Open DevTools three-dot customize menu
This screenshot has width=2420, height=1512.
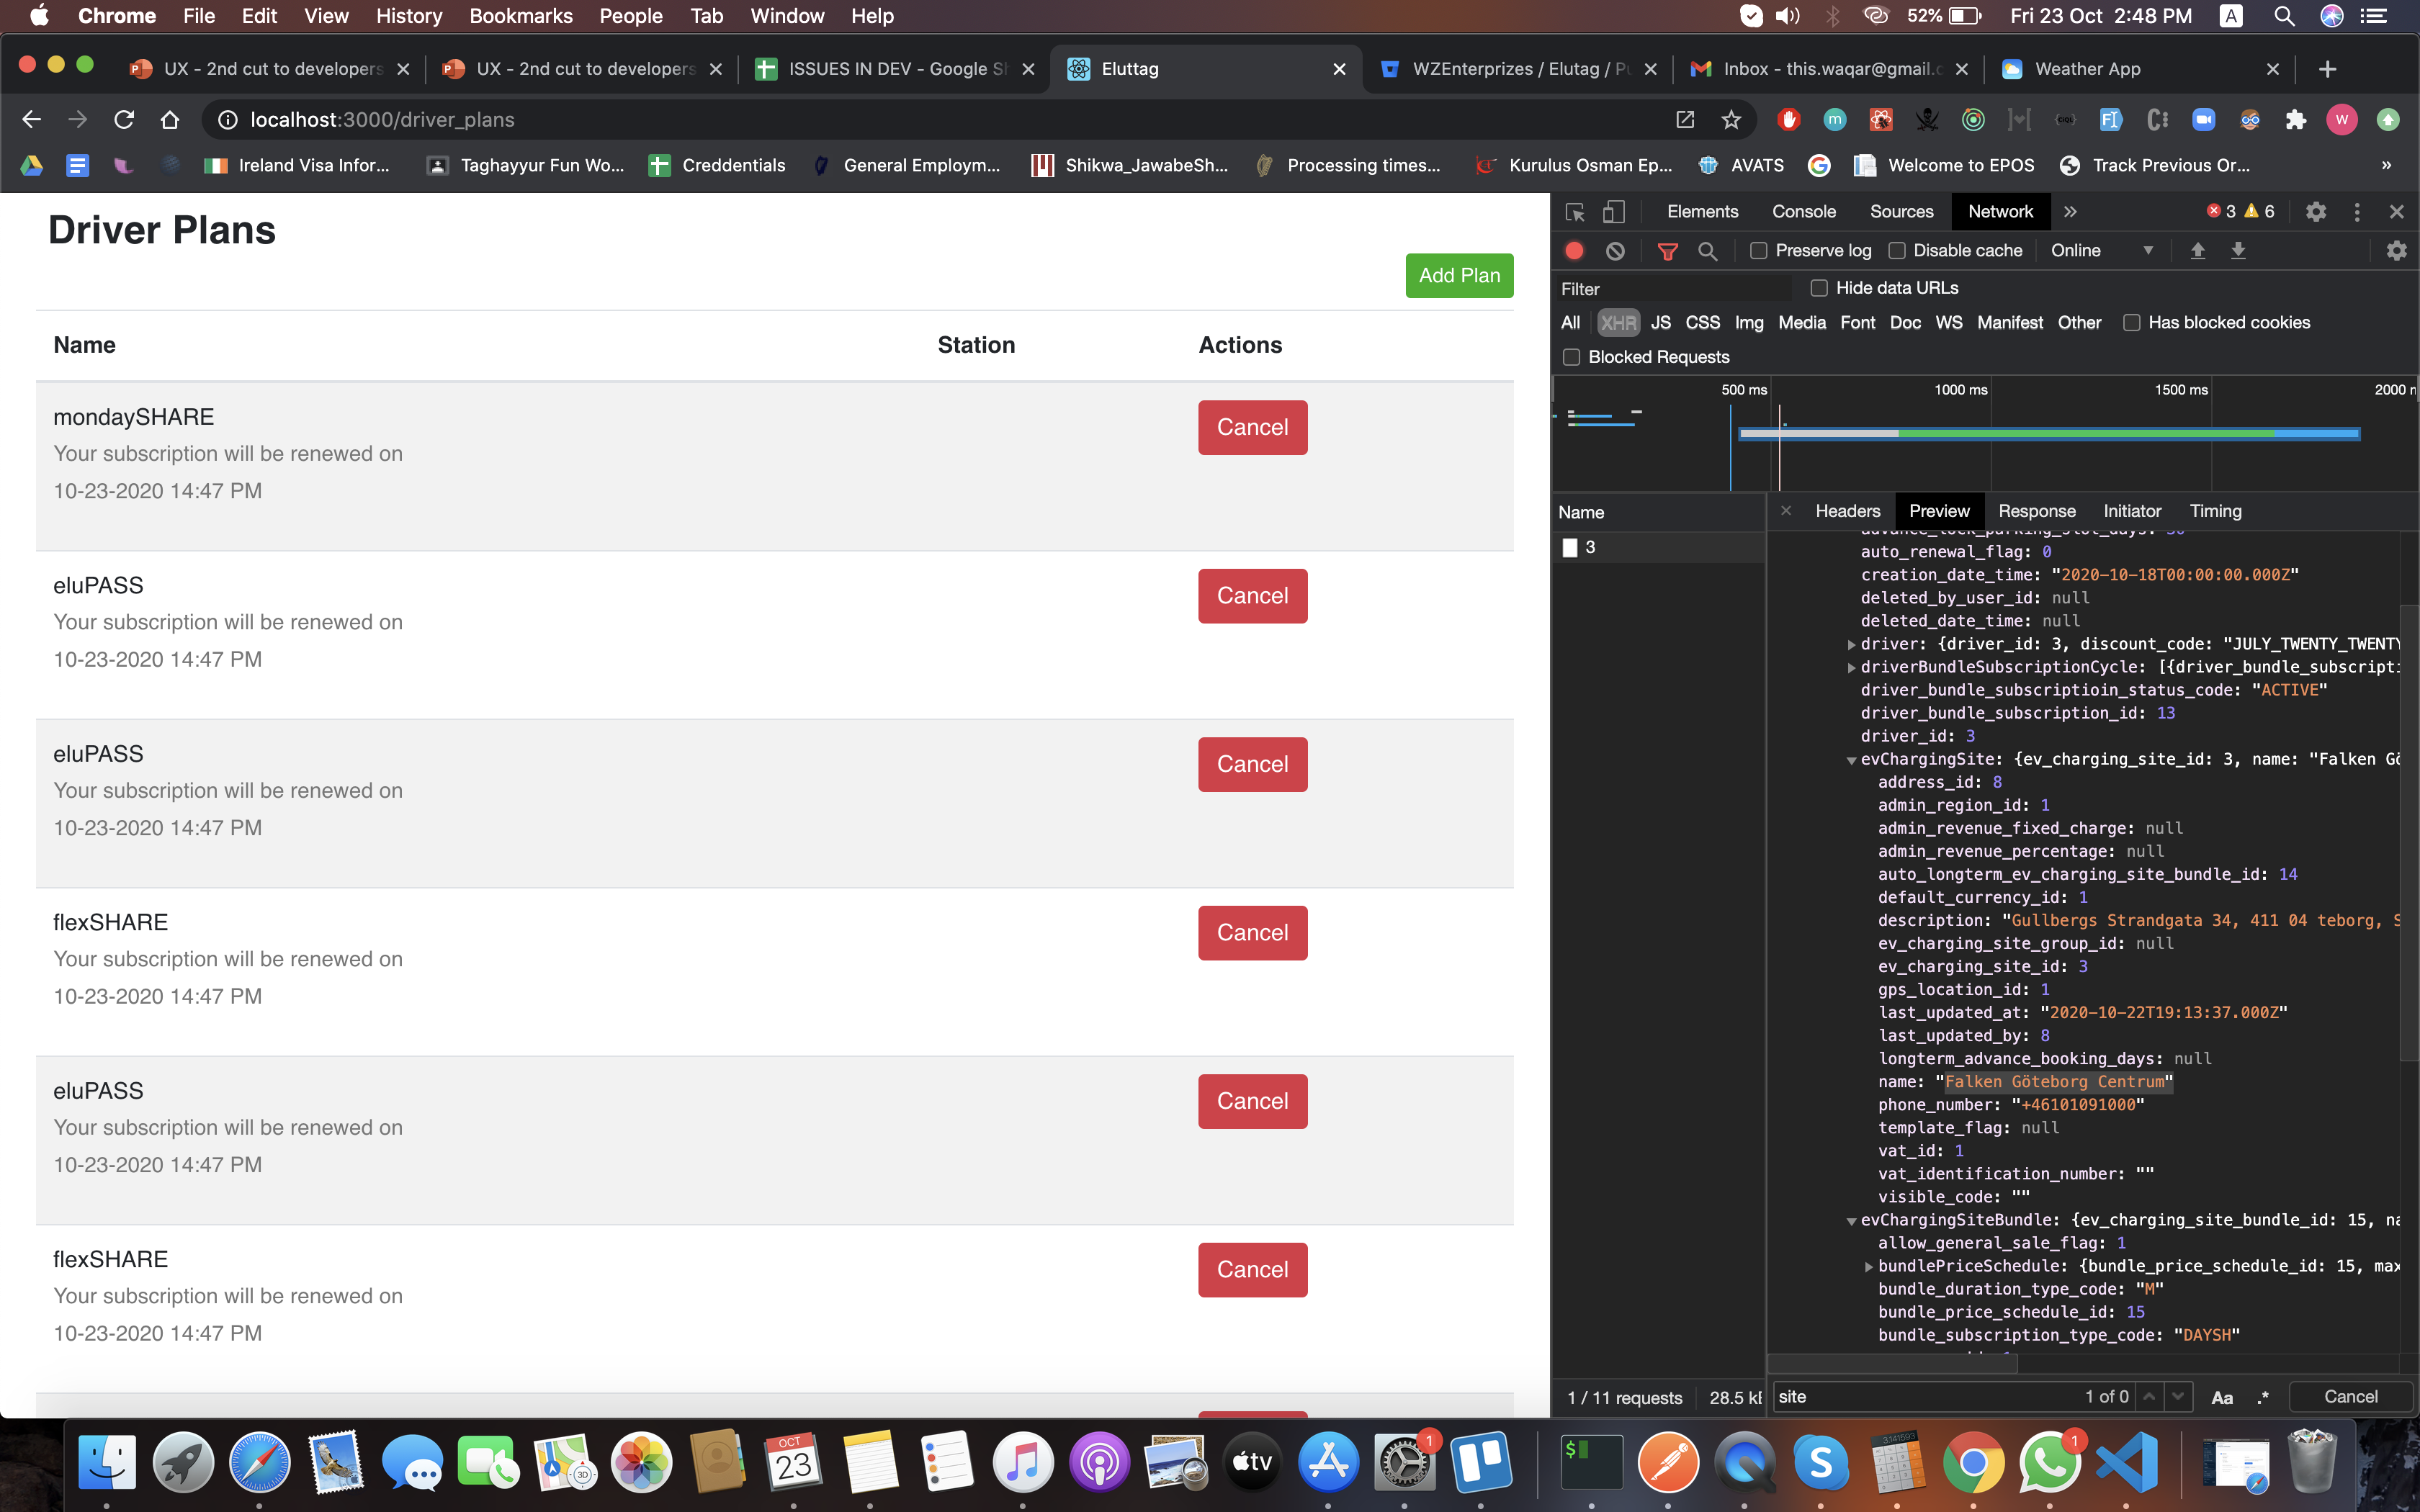point(2357,212)
